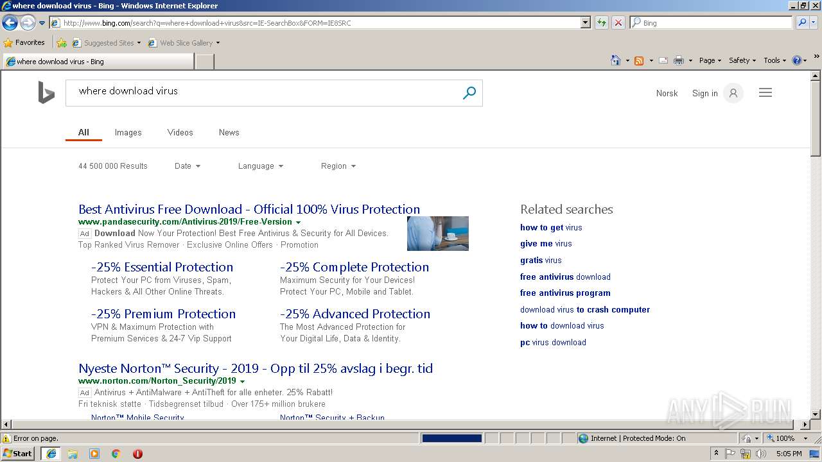Click the 'Error on page' status warning
The height and width of the screenshot is (462, 822).
30,438
